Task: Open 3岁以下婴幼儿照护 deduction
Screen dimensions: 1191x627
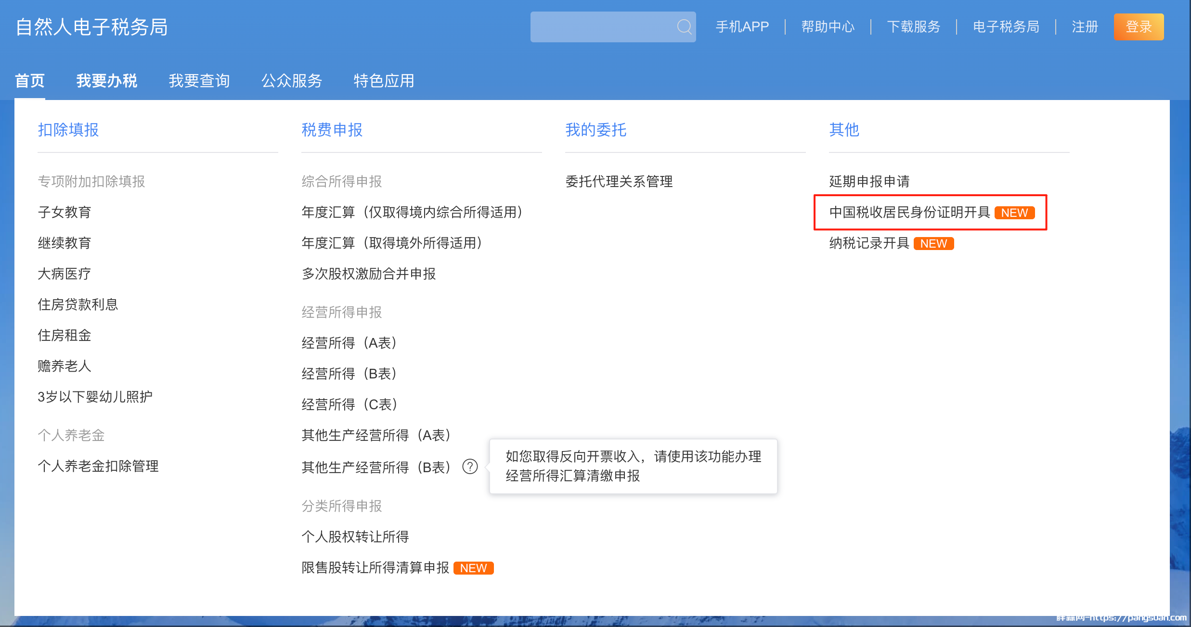Action: 95,397
